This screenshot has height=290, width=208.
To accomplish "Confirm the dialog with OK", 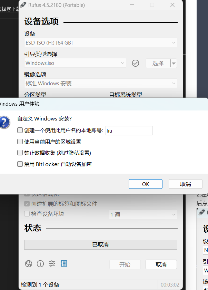I will 146,184.
